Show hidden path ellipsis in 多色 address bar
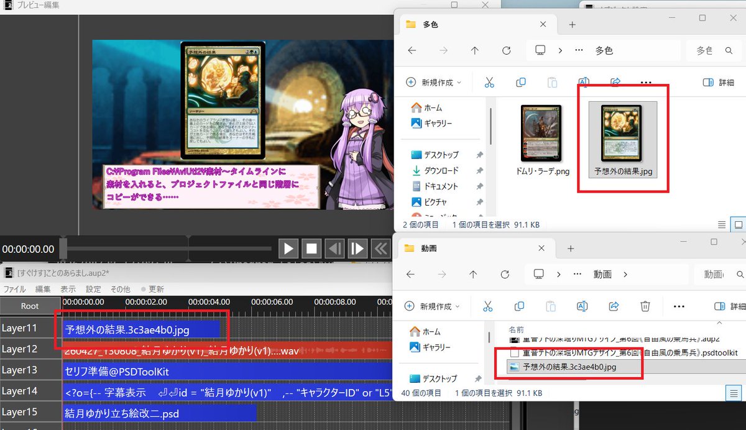This screenshot has height=430, width=746. pos(579,50)
